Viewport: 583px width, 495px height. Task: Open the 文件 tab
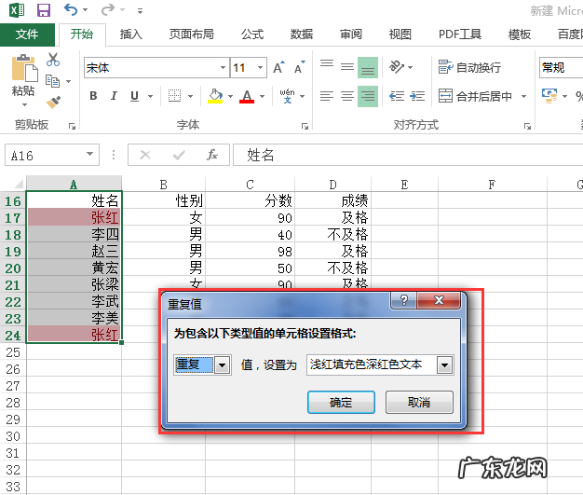pos(27,34)
